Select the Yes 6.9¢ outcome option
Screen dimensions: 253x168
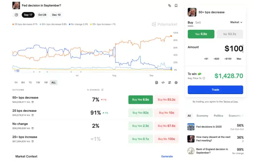(201, 34)
